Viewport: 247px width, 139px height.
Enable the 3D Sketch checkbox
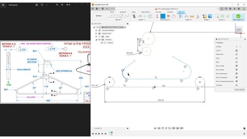237,85
